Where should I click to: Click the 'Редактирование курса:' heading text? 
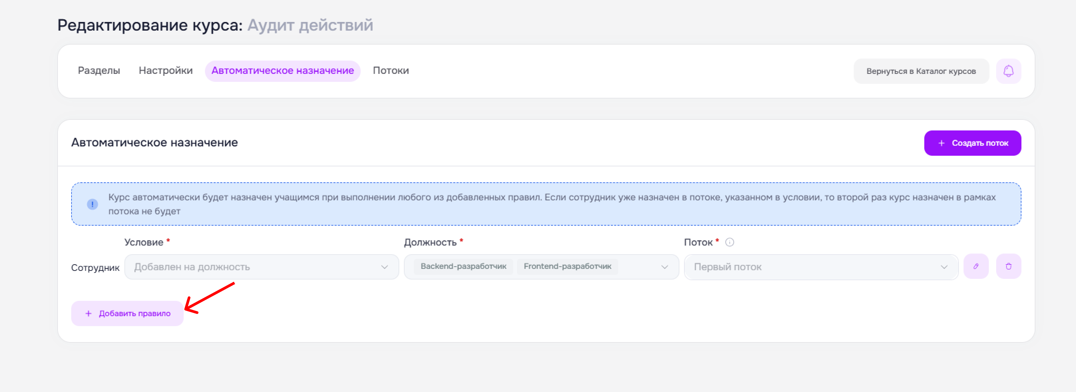[x=150, y=25]
